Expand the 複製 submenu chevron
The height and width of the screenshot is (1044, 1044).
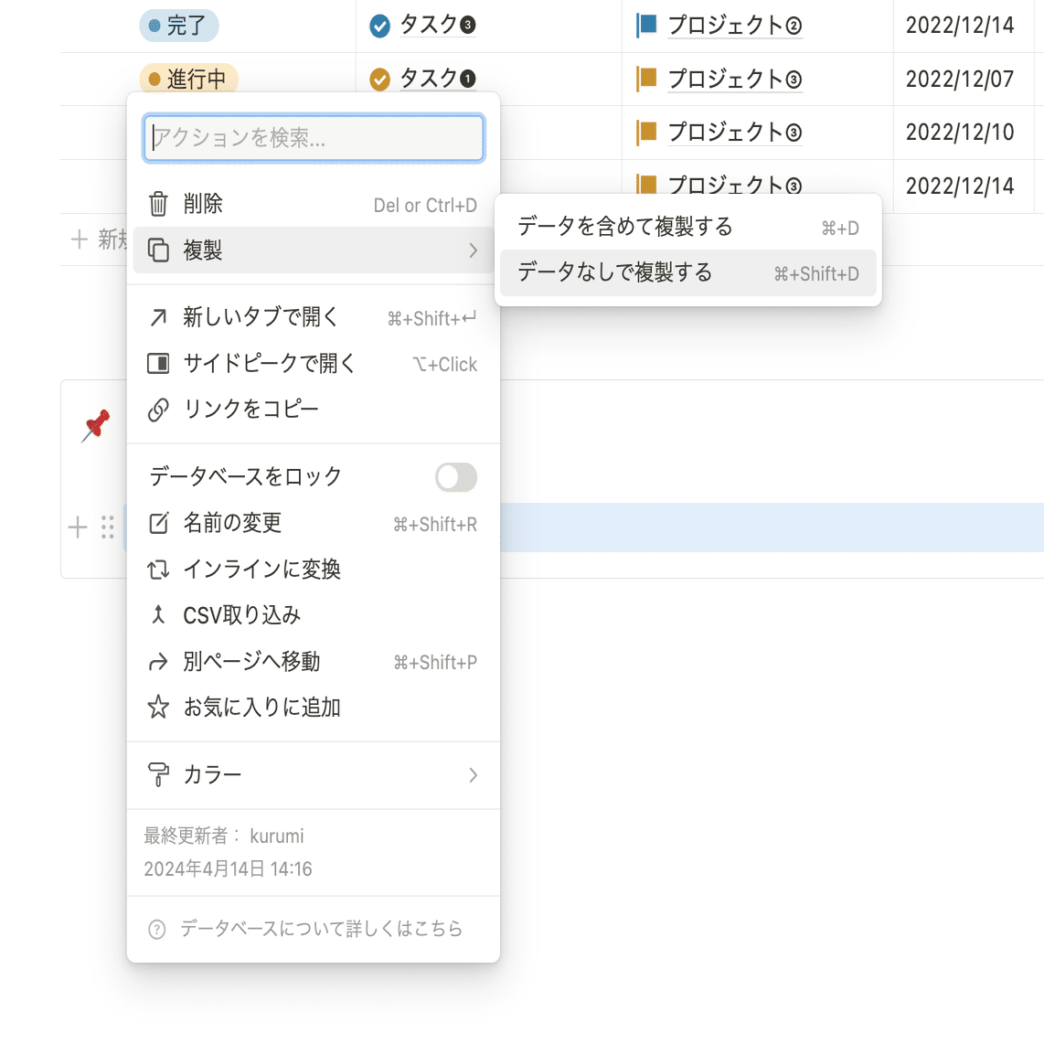pyautogui.click(x=473, y=250)
